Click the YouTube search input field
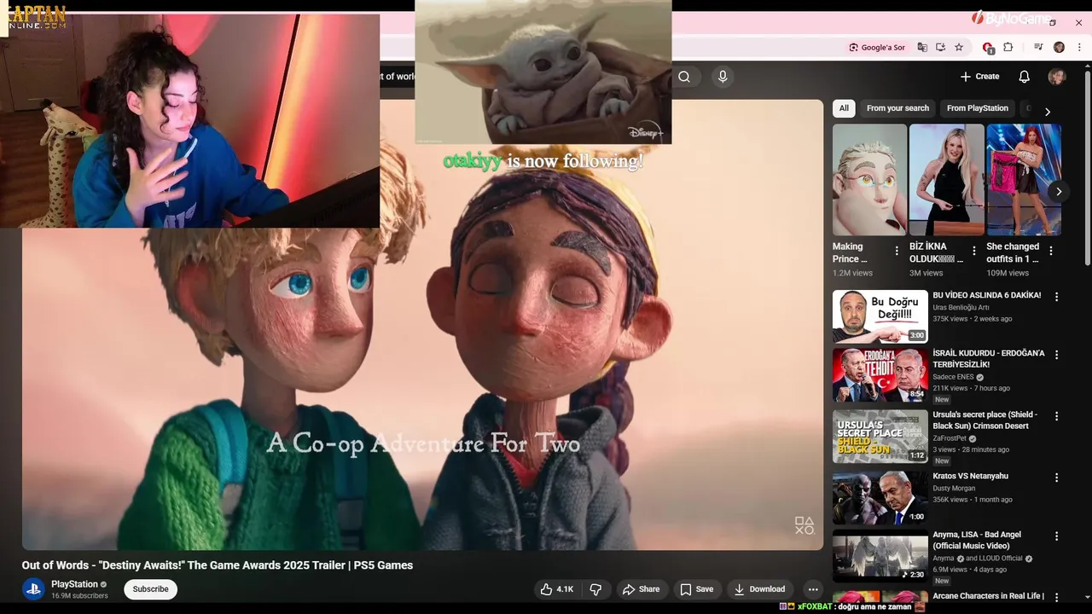The image size is (1092, 614). click(396, 77)
